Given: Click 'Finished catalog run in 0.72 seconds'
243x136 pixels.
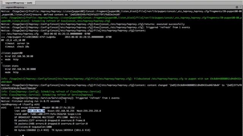Looking at the screenshot, I should 30,101.
